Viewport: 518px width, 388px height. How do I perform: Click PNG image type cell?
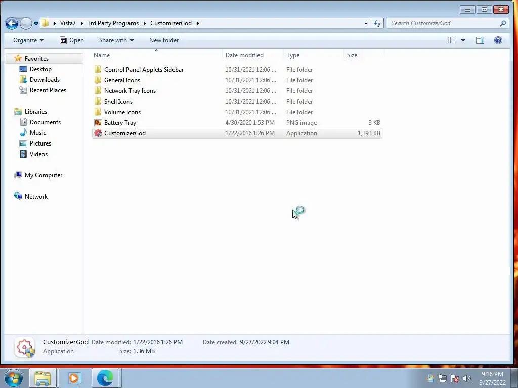click(301, 123)
